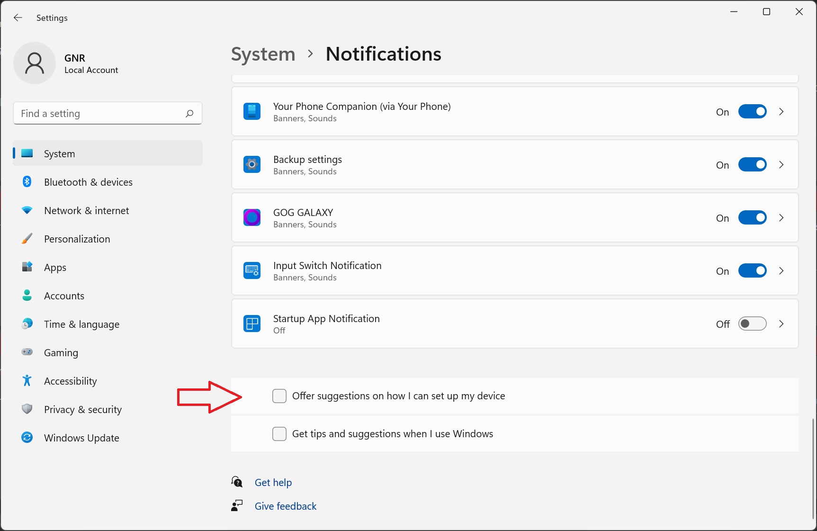Click the Backup settings gear icon
The height and width of the screenshot is (531, 817).
click(252, 165)
